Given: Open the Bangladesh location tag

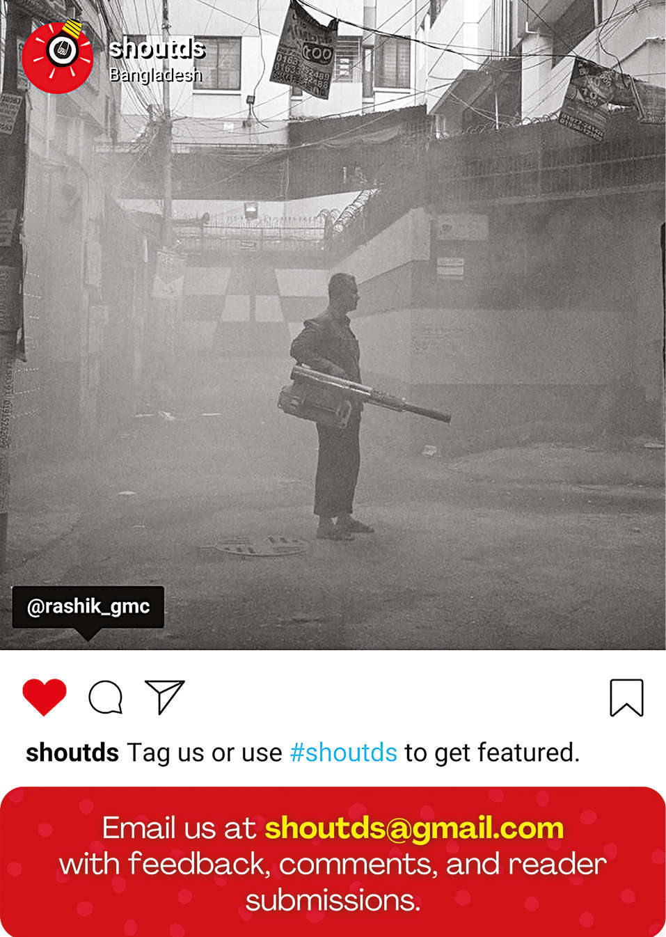Looking at the screenshot, I should [156, 74].
